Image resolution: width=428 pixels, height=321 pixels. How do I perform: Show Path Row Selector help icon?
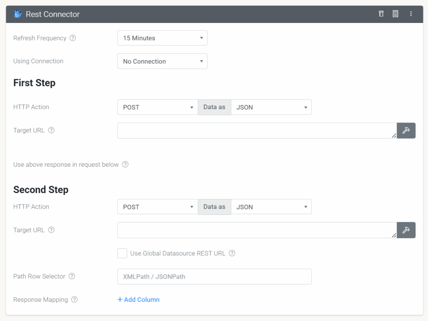72,276
